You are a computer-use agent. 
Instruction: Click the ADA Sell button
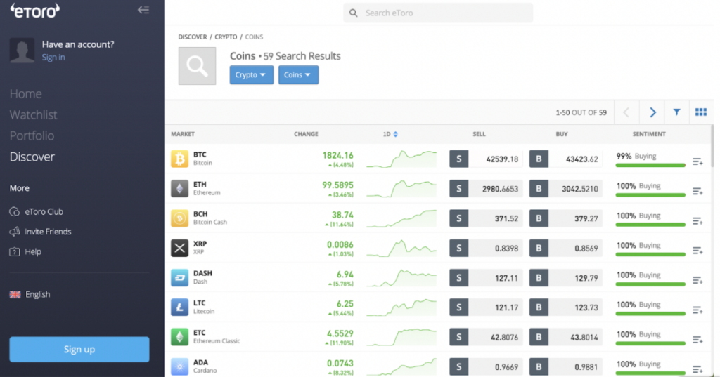pos(458,366)
